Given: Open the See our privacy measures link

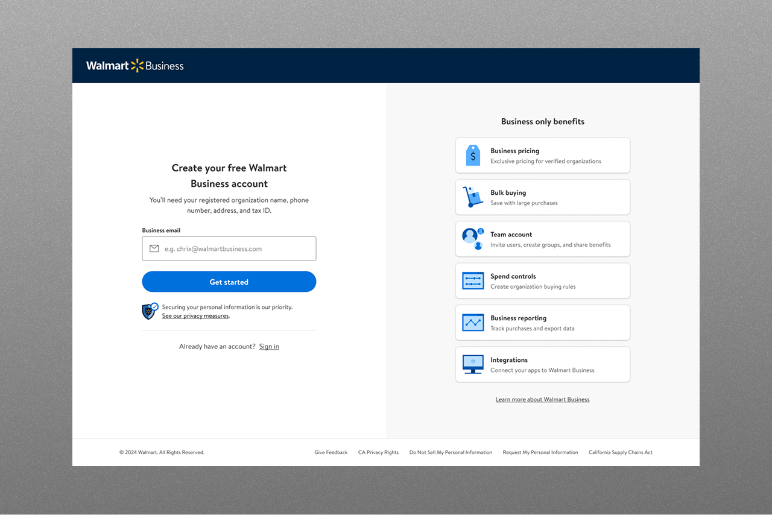Looking at the screenshot, I should (x=195, y=315).
